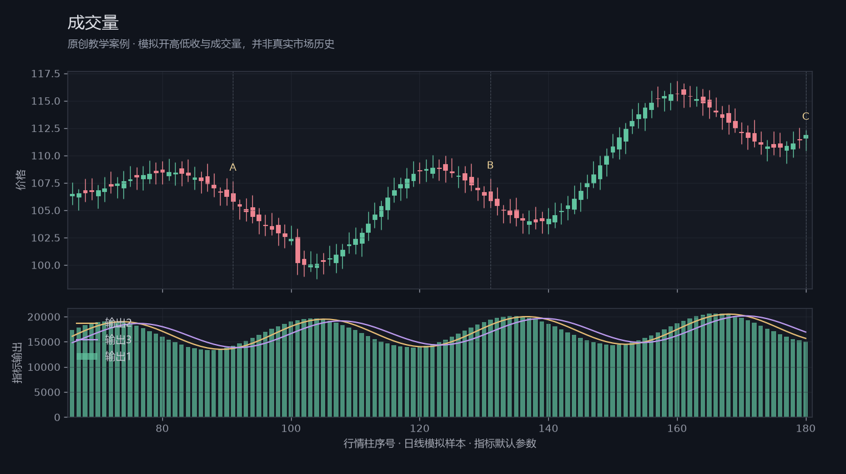
Task: Click the 15000 volume tick label
Action: point(45,342)
